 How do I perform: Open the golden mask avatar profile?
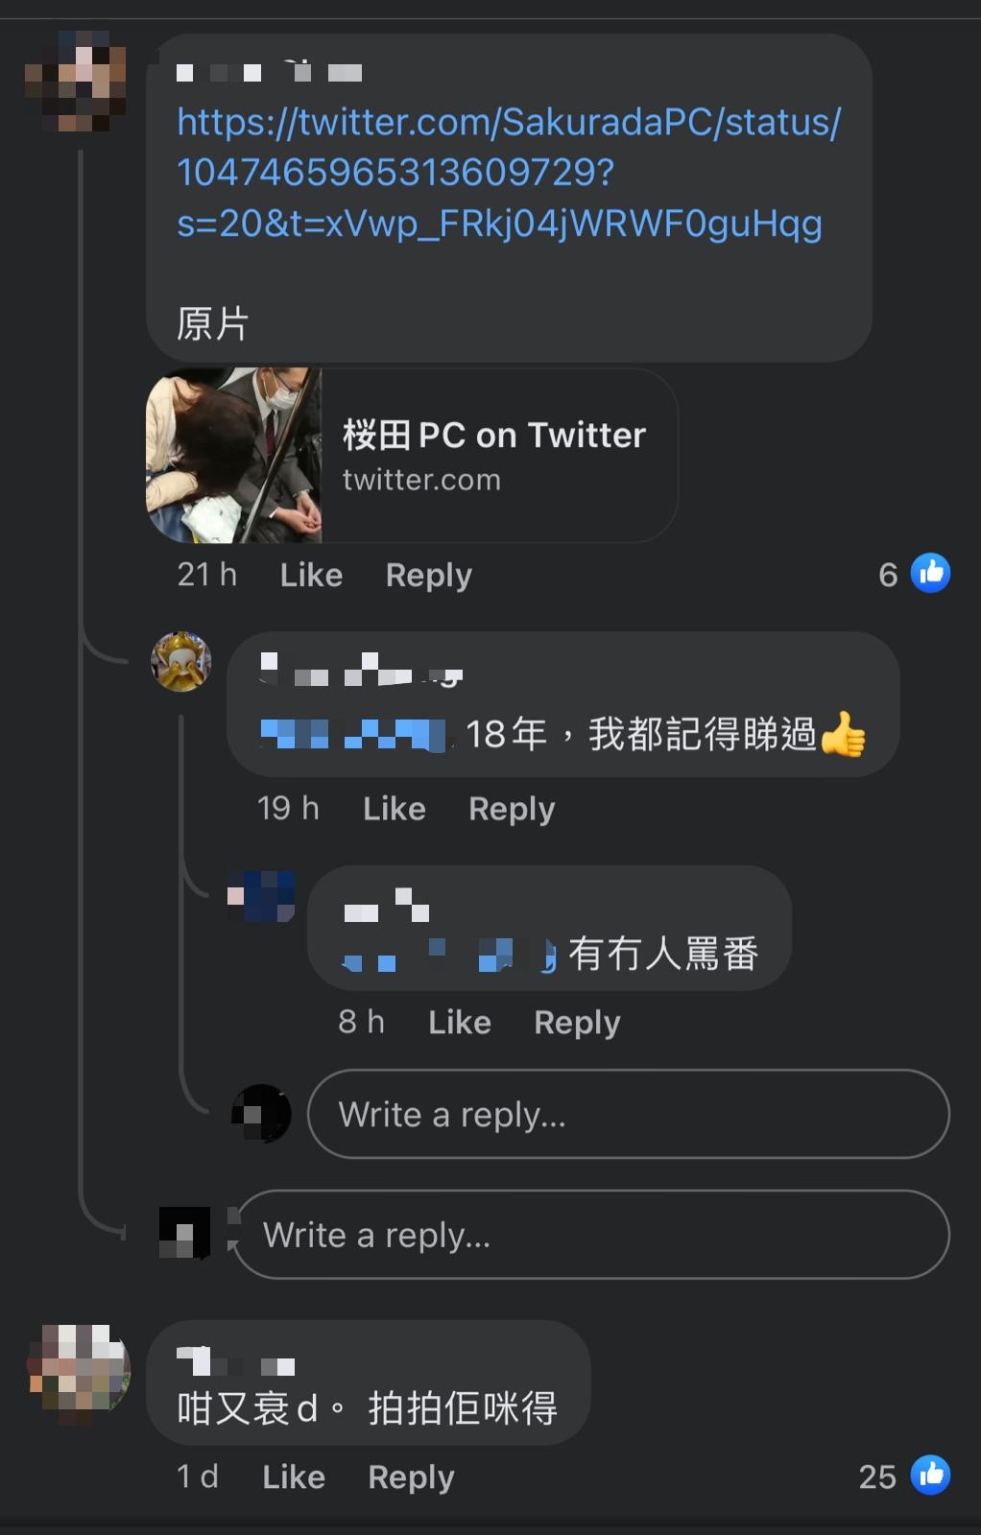point(181,661)
